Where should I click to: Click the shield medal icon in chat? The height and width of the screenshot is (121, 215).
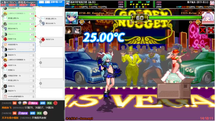[20, 103]
